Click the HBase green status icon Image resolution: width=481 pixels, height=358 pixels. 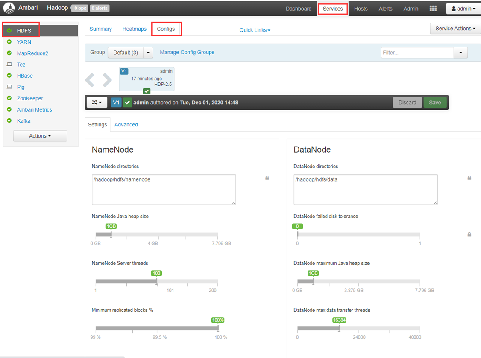point(9,76)
